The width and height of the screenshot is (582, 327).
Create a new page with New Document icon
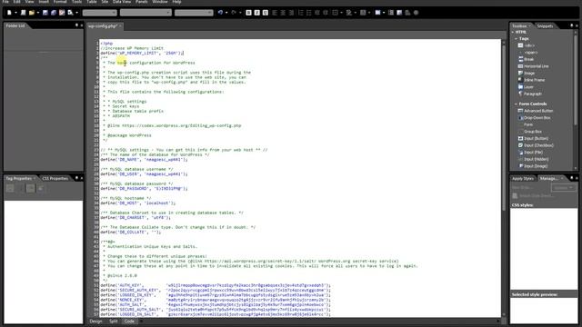coord(9,13)
